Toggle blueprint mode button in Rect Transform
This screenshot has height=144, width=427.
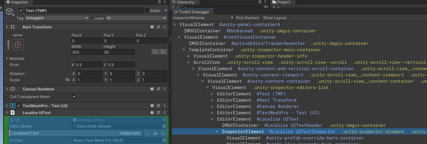155,52
